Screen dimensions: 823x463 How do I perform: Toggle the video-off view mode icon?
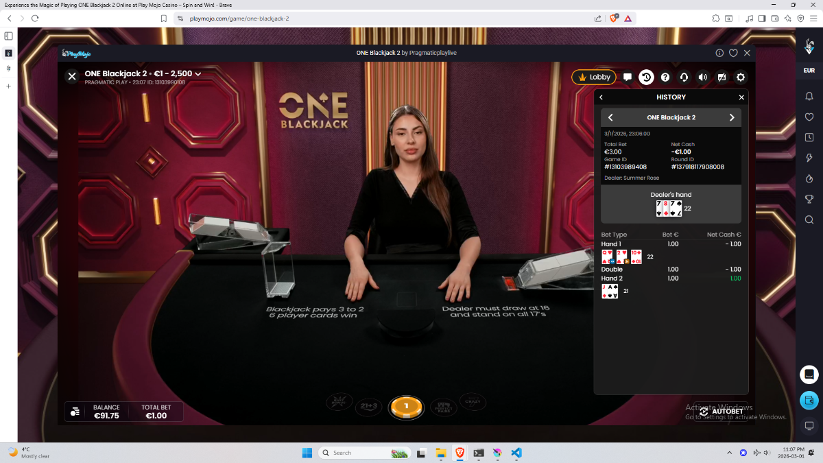click(x=721, y=78)
